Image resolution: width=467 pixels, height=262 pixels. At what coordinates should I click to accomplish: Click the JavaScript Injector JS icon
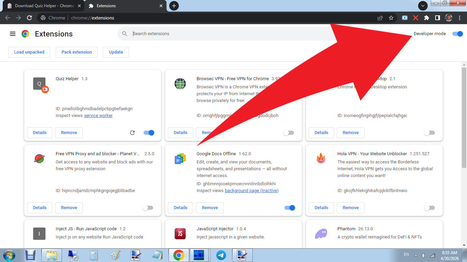pyautogui.click(x=180, y=234)
